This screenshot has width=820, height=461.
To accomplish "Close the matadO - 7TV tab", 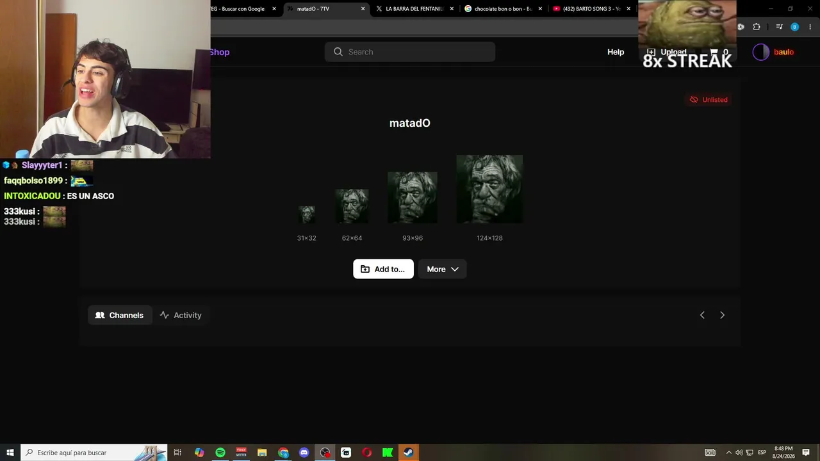I will 363,9.
